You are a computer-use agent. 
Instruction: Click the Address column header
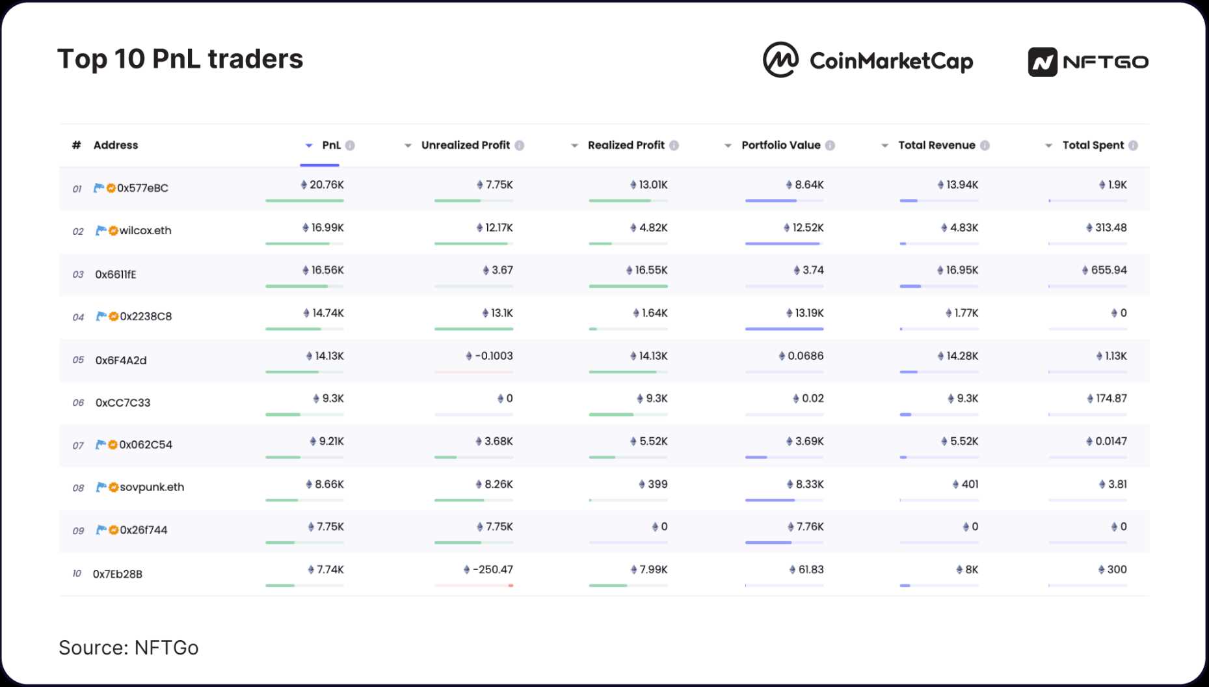tap(115, 145)
